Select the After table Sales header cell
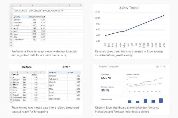The width and height of the screenshot is (178, 118). (x=74, y=72)
